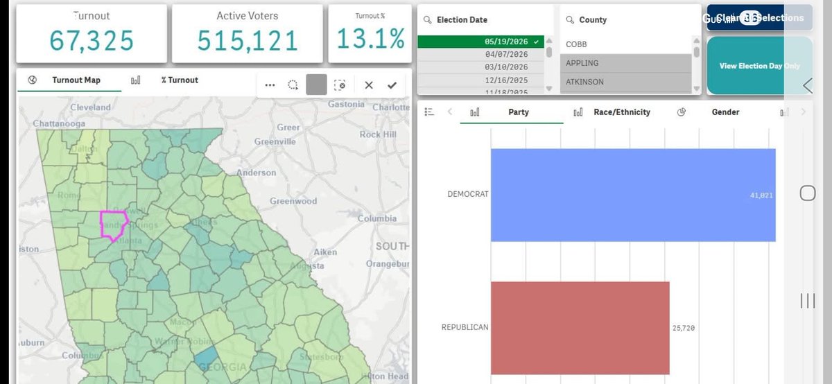The height and width of the screenshot is (384, 832).
Task: Click Anderson label on the map
Action: [x=257, y=173]
